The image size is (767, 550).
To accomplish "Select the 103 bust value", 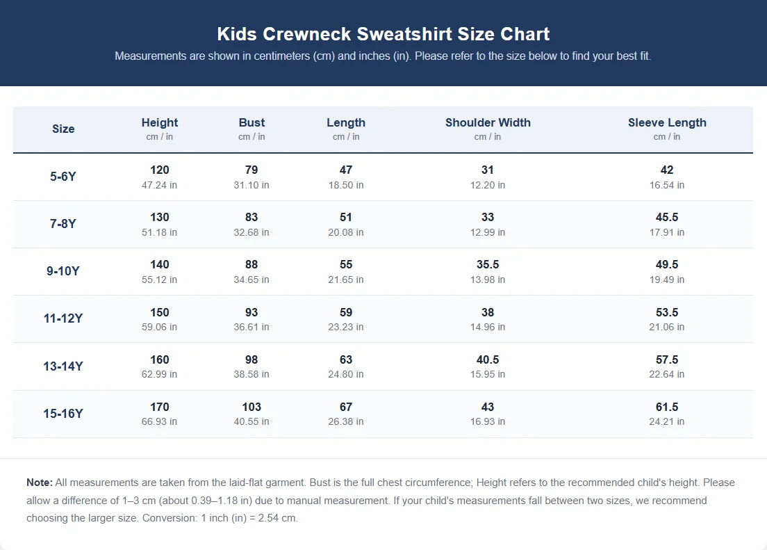I will (251, 407).
